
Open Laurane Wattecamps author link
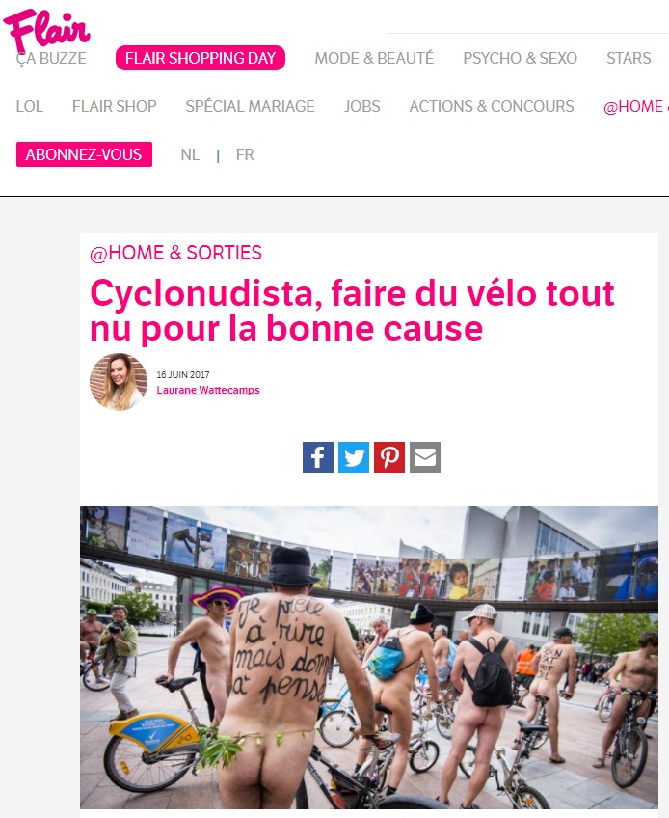pyautogui.click(x=208, y=390)
